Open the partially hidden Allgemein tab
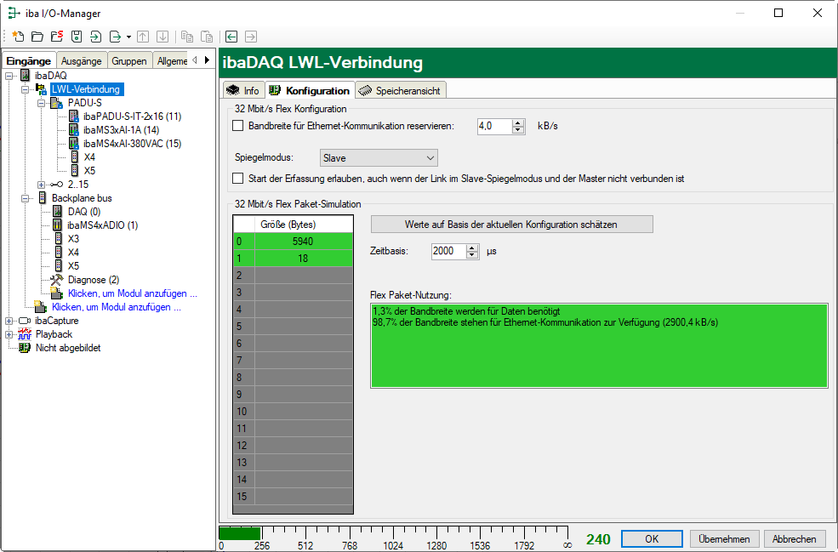Viewport: 838px width, 552px height. click(x=172, y=61)
